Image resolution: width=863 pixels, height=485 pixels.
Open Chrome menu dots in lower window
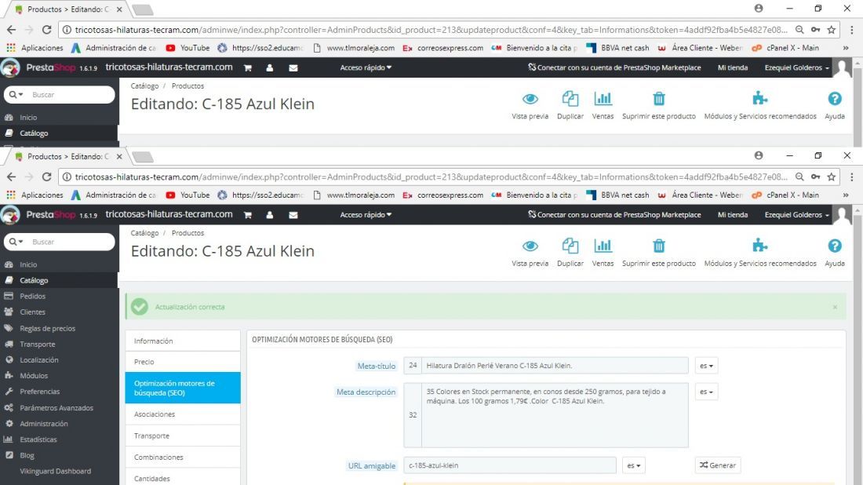851,177
